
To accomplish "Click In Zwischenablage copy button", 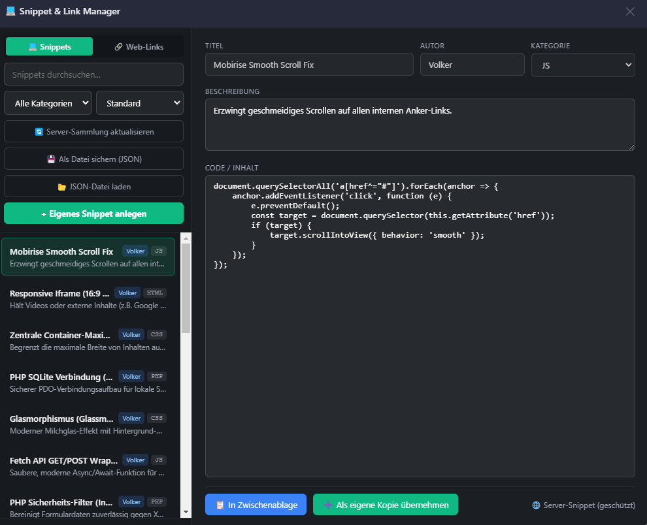I will pyautogui.click(x=256, y=505).
